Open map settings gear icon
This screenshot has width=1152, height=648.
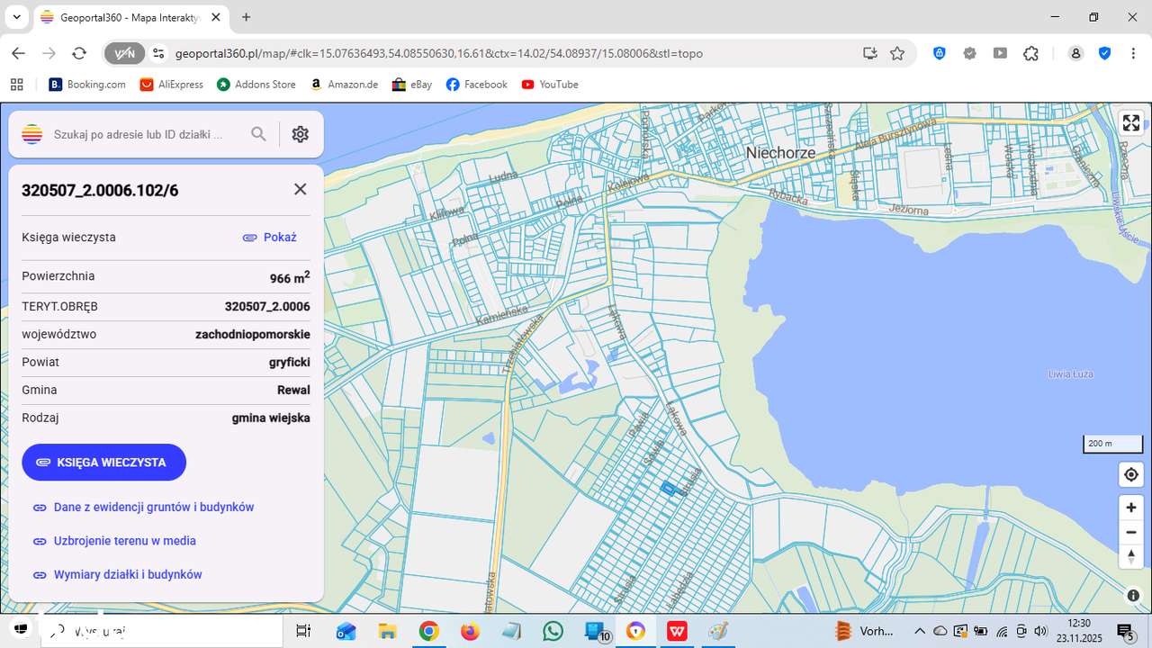[x=301, y=134]
